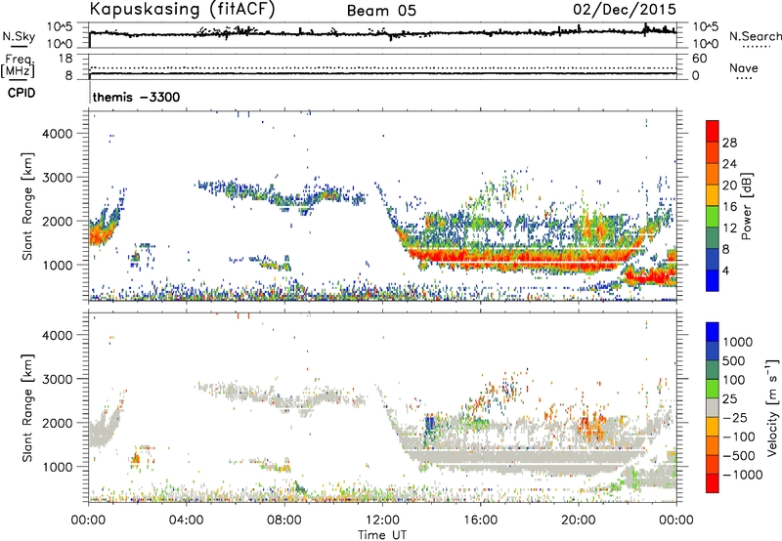The height and width of the screenshot is (541, 782).
Task: Click the "Velocity [m s-1]" colorbar title
Action: 772,407
